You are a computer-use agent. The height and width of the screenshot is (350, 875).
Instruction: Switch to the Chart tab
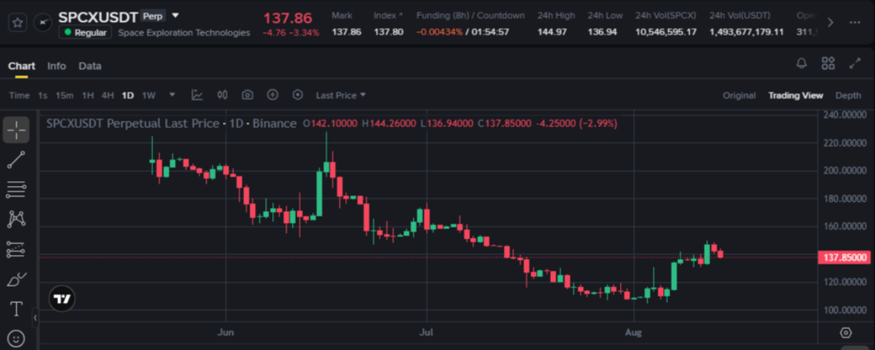click(x=21, y=66)
